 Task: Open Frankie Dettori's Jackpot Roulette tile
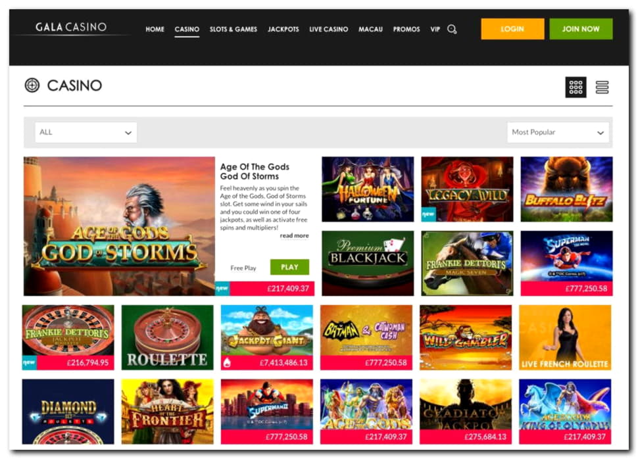68,337
